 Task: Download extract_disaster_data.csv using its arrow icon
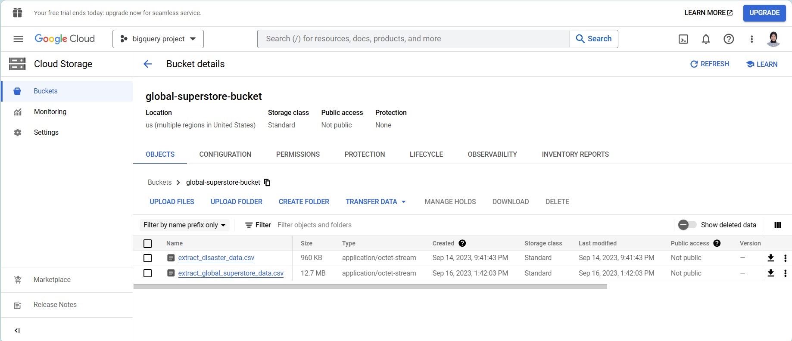tap(770, 258)
